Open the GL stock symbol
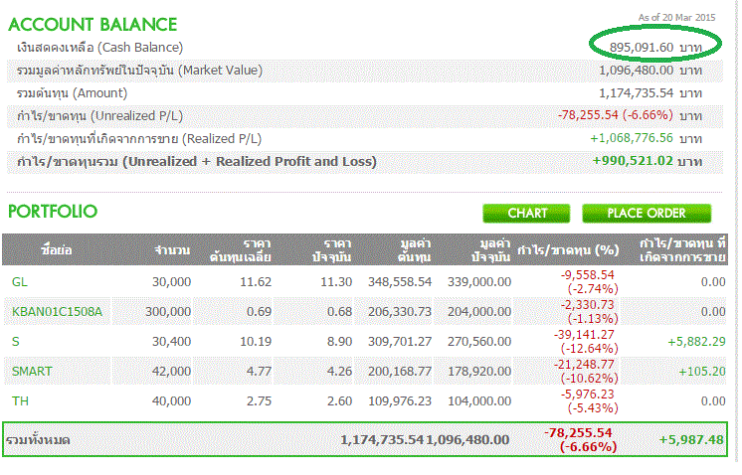 [20, 281]
